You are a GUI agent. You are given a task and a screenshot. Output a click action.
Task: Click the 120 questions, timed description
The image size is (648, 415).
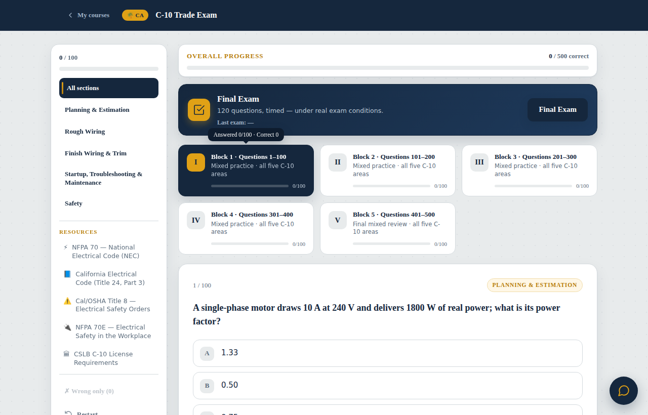point(300,110)
